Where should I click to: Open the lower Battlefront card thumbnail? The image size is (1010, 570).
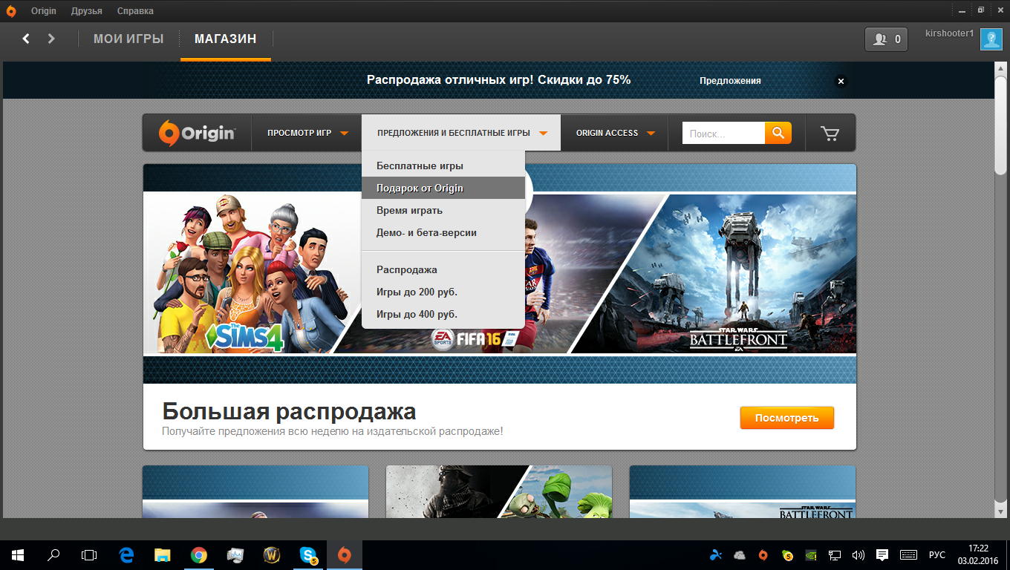pos(743,491)
